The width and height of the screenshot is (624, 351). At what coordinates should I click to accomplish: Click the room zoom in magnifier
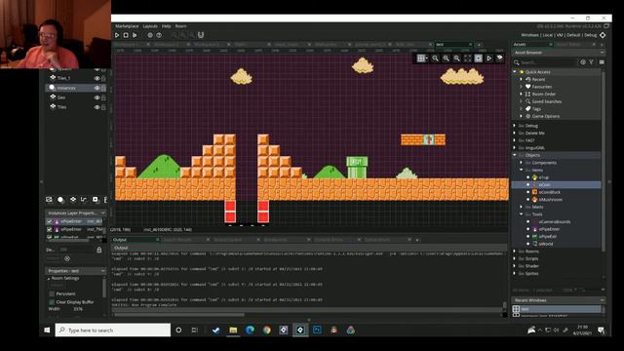[x=457, y=58]
